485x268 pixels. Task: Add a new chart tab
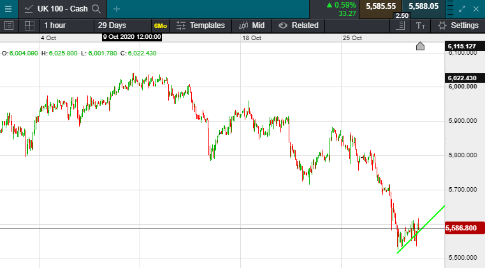[116, 9]
